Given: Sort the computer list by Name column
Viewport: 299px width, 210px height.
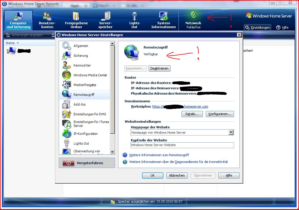Looking at the screenshot, I should point(10,43).
